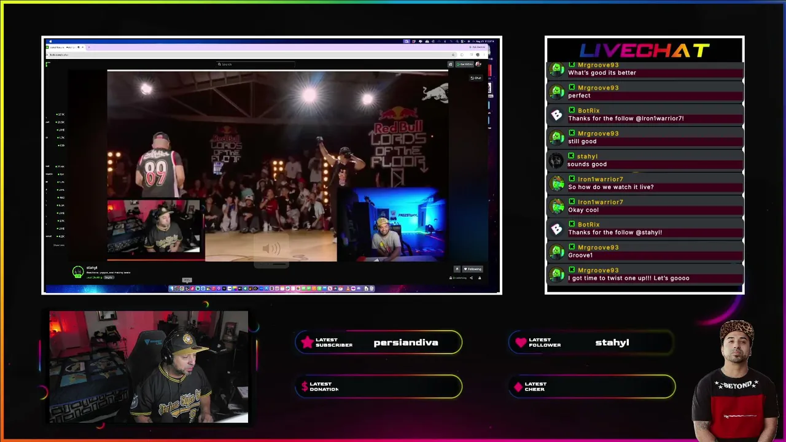Click the Red Bull Lords of the Floor video

coord(278,166)
